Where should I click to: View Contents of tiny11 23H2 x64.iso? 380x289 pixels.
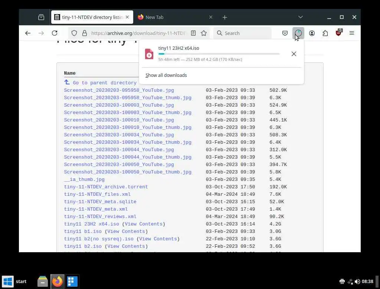(x=144, y=224)
